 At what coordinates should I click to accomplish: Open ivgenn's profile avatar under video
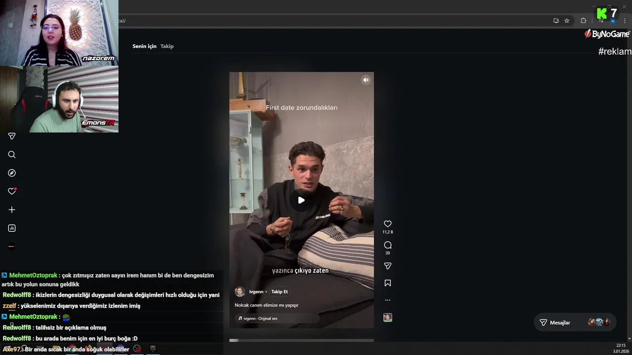pos(239,291)
